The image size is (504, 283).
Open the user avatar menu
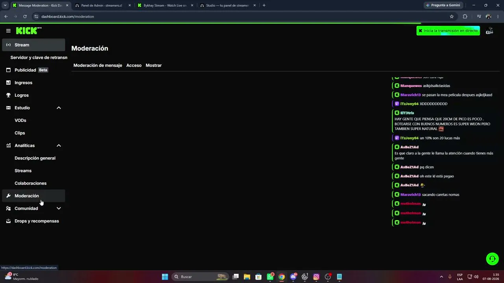pyautogui.click(x=489, y=31)
